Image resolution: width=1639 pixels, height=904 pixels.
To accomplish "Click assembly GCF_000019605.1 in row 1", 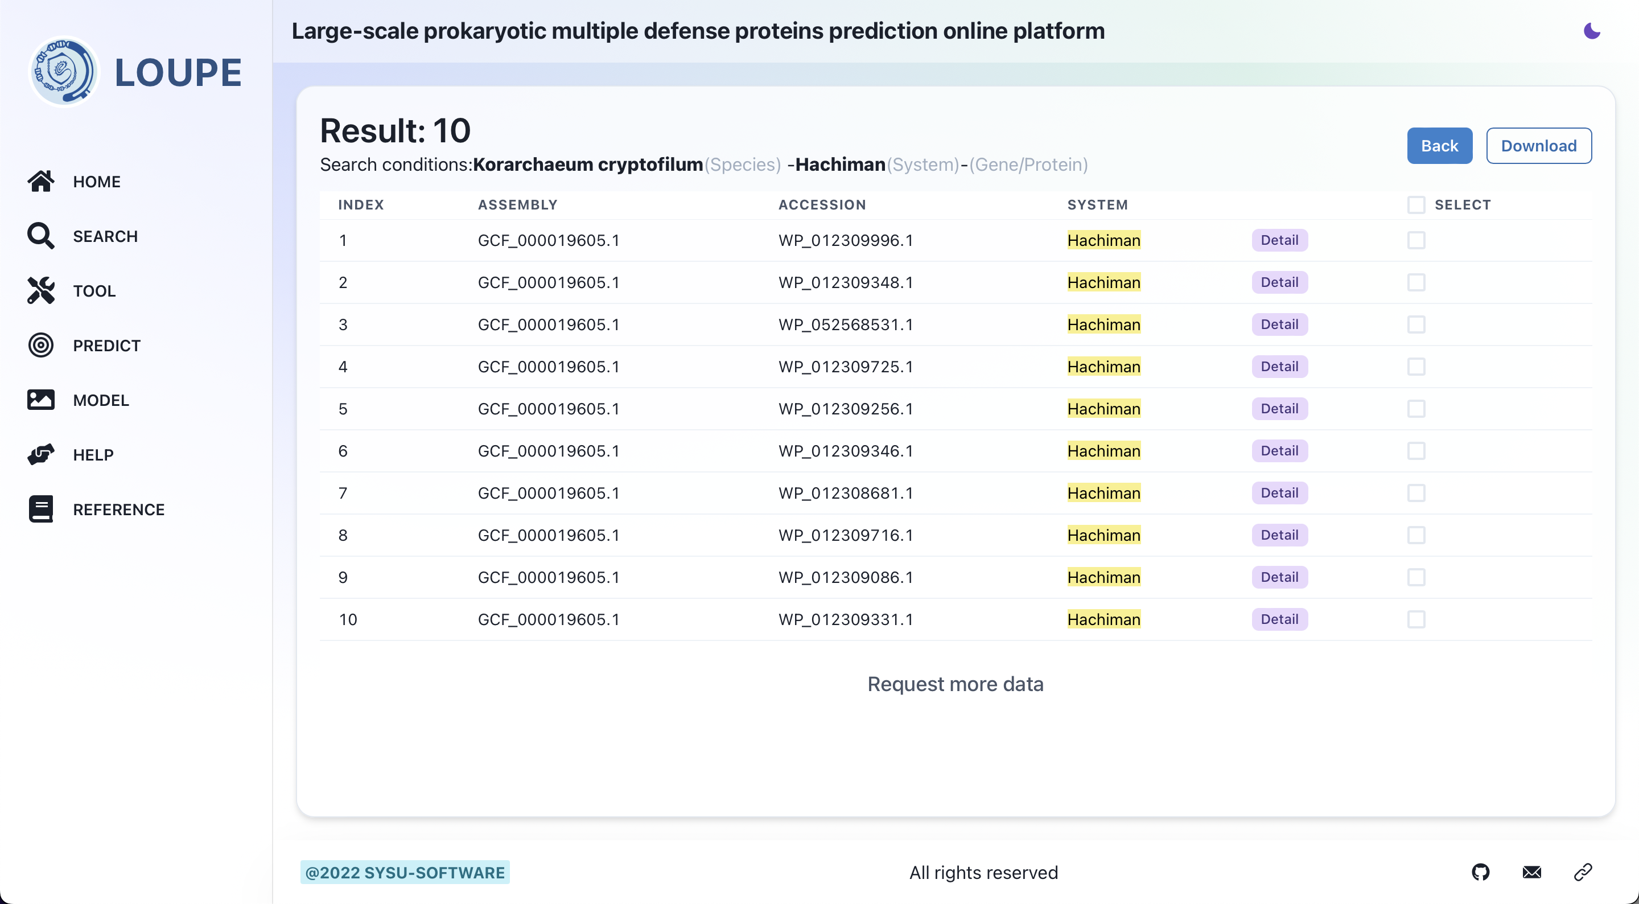I will 549,240.
